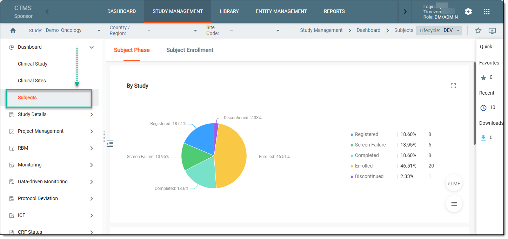Click the home icon
508x239 pixels.
tap(13, 30)
